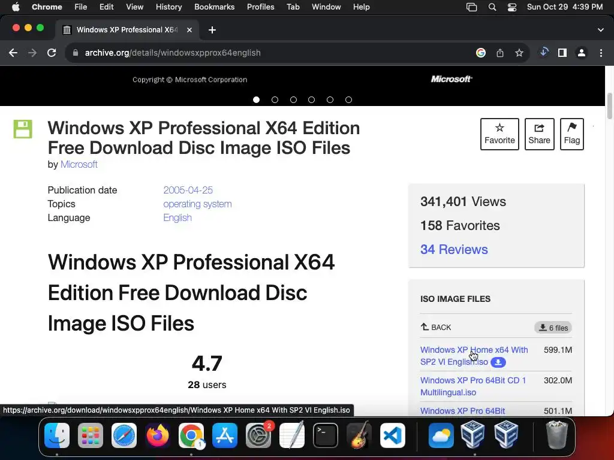Select the fourth carousel dot
This screenshot has width=614, height=460.
coord(311,100)
